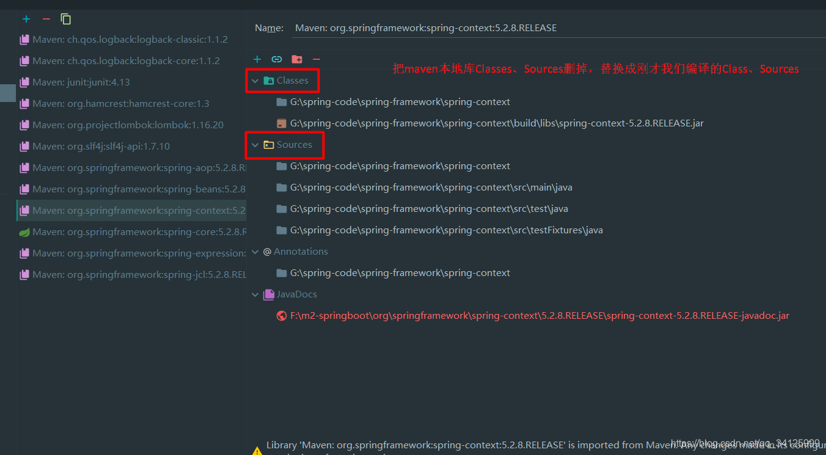Click the logback-core library icon

24,60
